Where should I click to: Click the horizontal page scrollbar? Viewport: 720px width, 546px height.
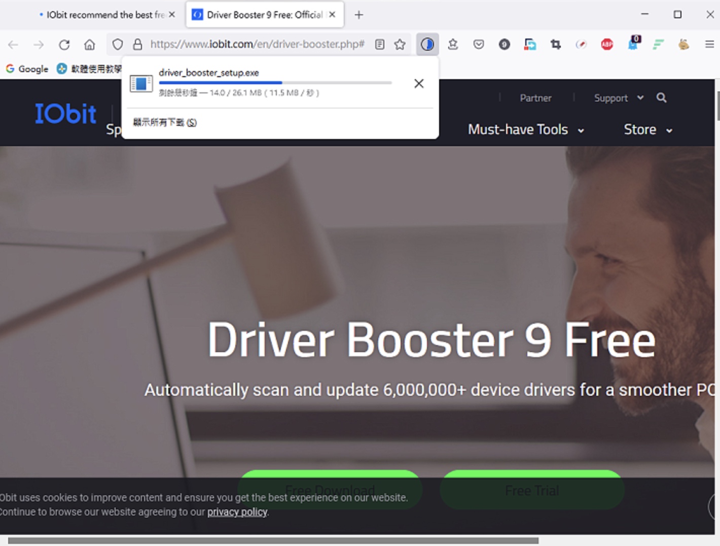[x=273, y=540]
